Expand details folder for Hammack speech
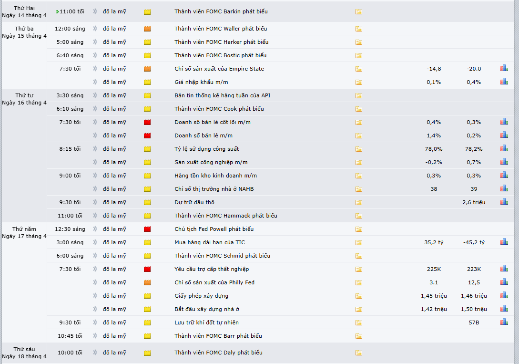 [359, 216]
